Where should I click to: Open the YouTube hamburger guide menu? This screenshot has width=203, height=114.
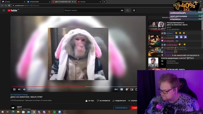[4, 10]
